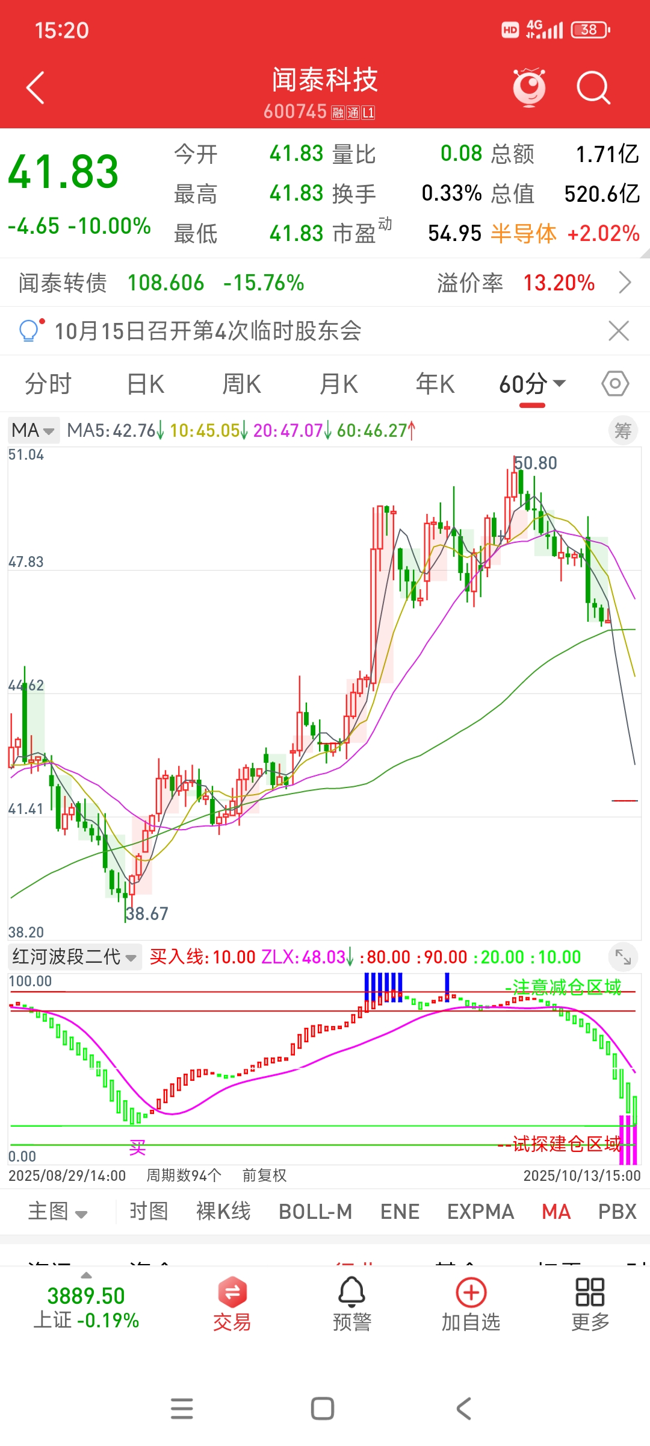The width and height of the screenshot is (650, 1446).
Task: Open search with the magnifier icon
Action: click(x=593, y=88)
